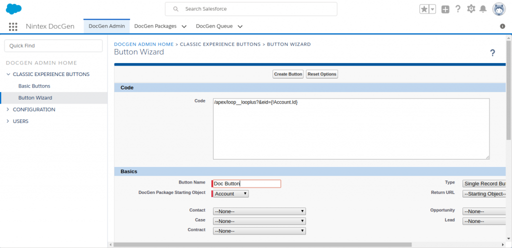
Task: Open the Setup gear icon
Action: (x=471, y=9)
